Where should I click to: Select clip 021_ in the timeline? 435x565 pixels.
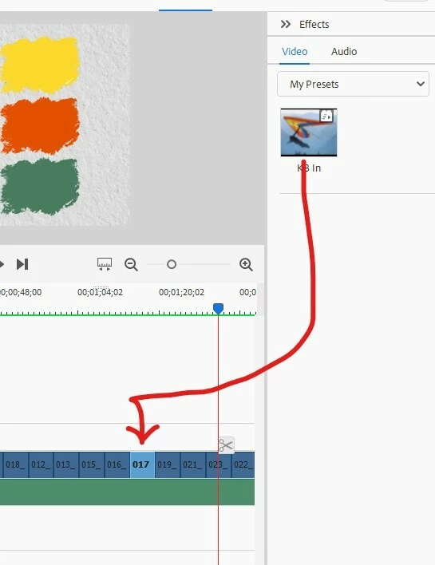point(193,464)
